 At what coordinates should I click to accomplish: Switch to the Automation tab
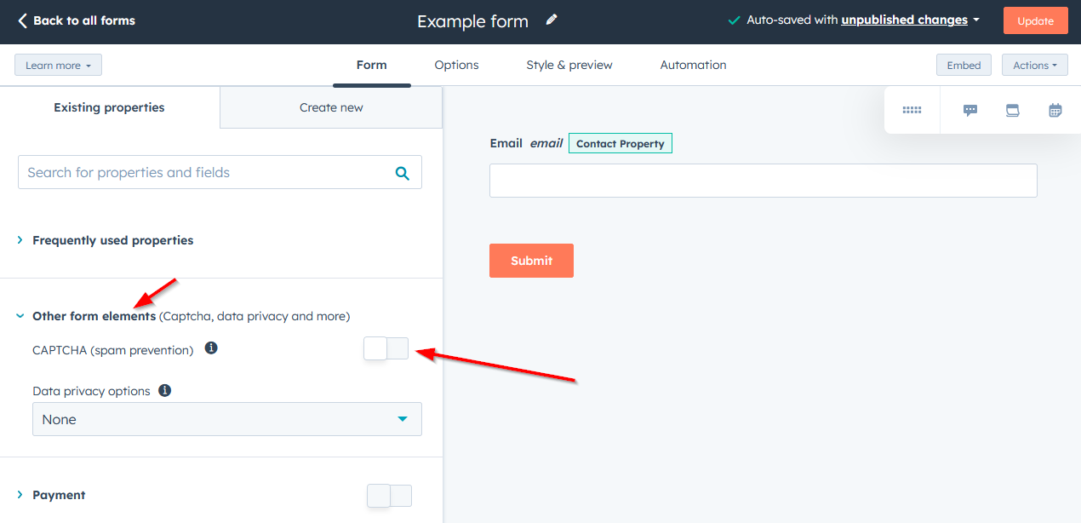[692, 65]
